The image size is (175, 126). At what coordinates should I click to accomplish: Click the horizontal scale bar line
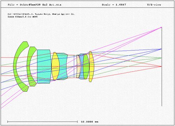click(x=42, y=122)
